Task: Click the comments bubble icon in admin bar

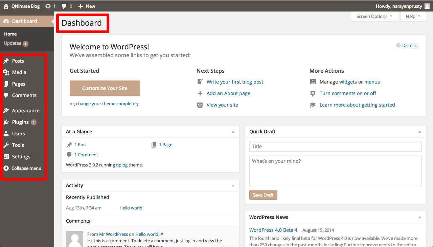Action: tap(64, 6)
